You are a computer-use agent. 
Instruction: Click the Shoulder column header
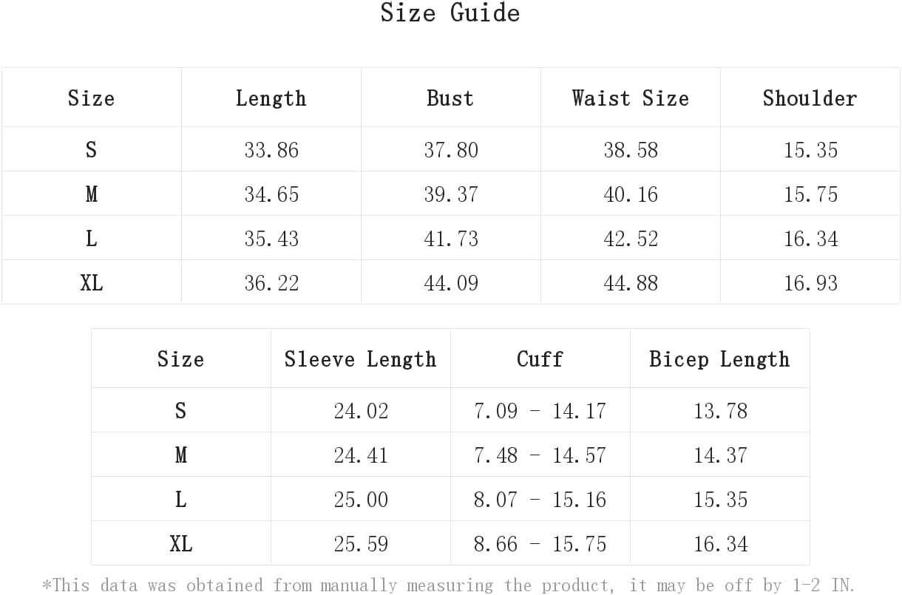810,98
